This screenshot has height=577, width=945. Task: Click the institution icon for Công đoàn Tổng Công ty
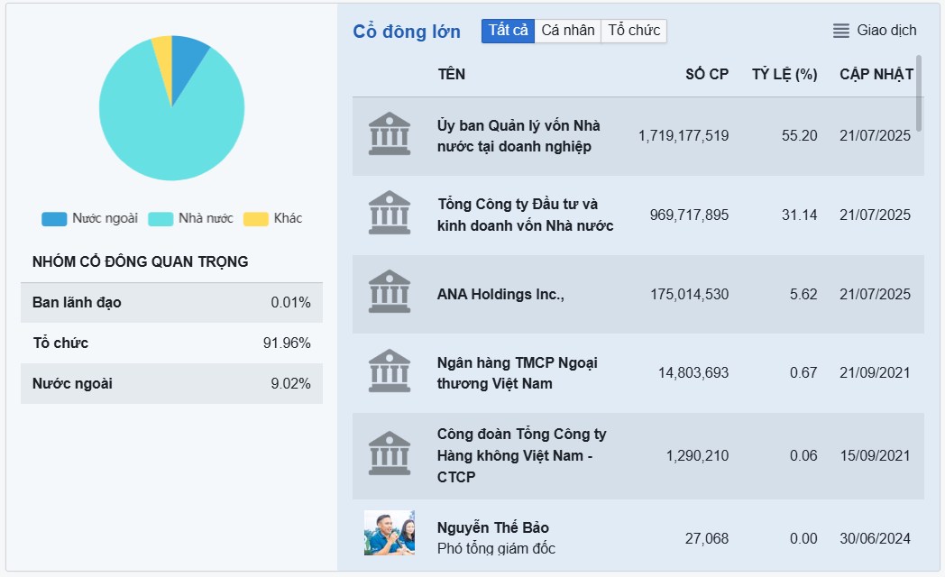(x=389, y=453)
